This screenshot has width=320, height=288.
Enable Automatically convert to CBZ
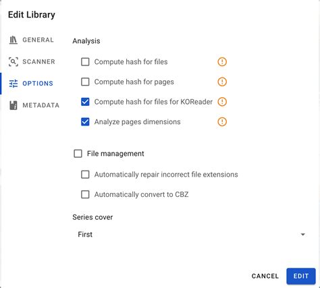[85, 194]
